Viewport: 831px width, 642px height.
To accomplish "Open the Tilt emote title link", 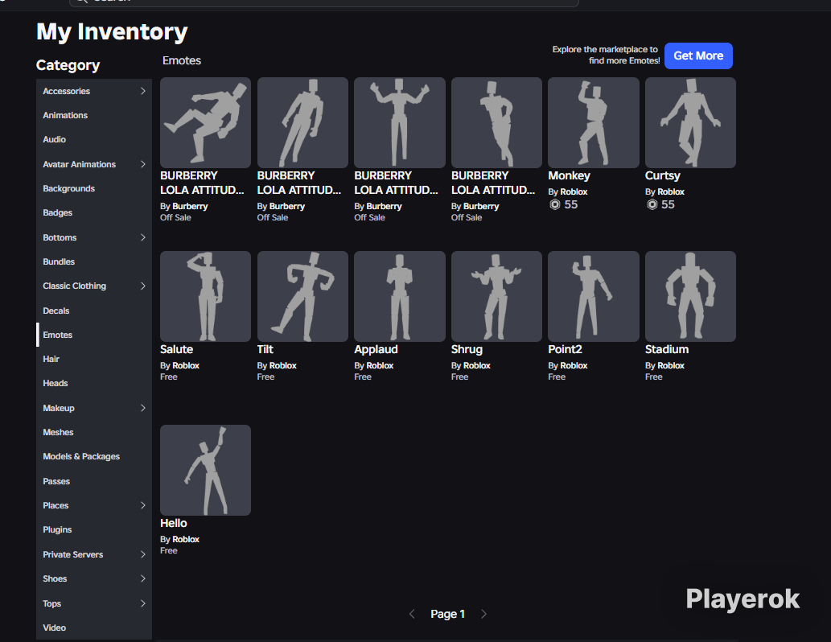I will point(265,349).
